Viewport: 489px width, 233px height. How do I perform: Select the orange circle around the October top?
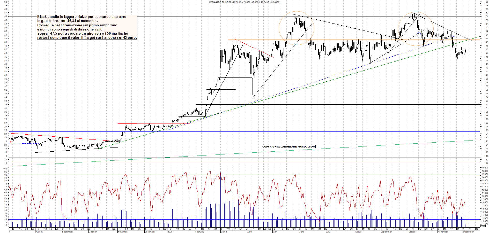coord(416,28)
